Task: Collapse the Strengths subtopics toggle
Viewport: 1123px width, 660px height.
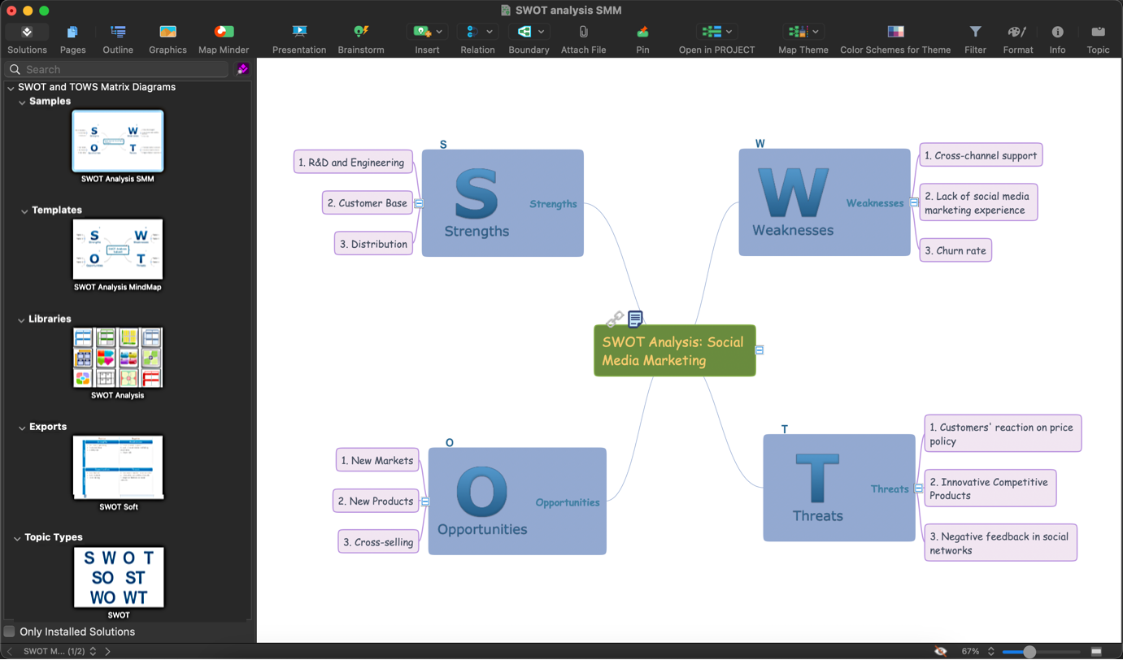Action: (419, 204)
